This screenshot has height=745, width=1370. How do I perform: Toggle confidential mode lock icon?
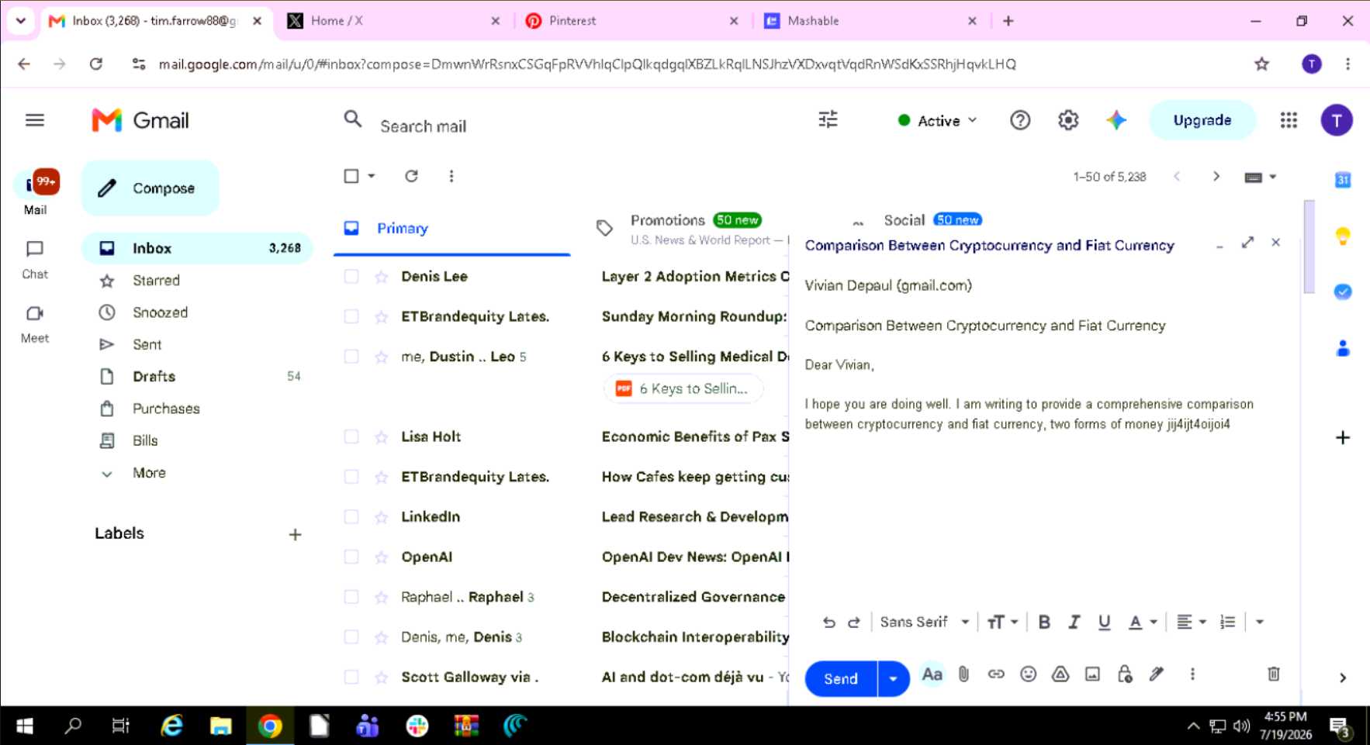(x=1125, y=674)
